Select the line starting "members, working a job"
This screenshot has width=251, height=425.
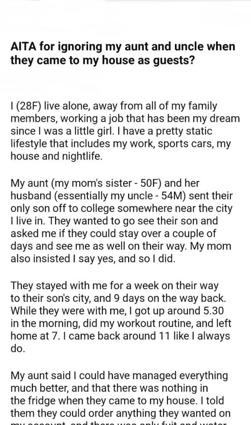[x=124, y=119]
